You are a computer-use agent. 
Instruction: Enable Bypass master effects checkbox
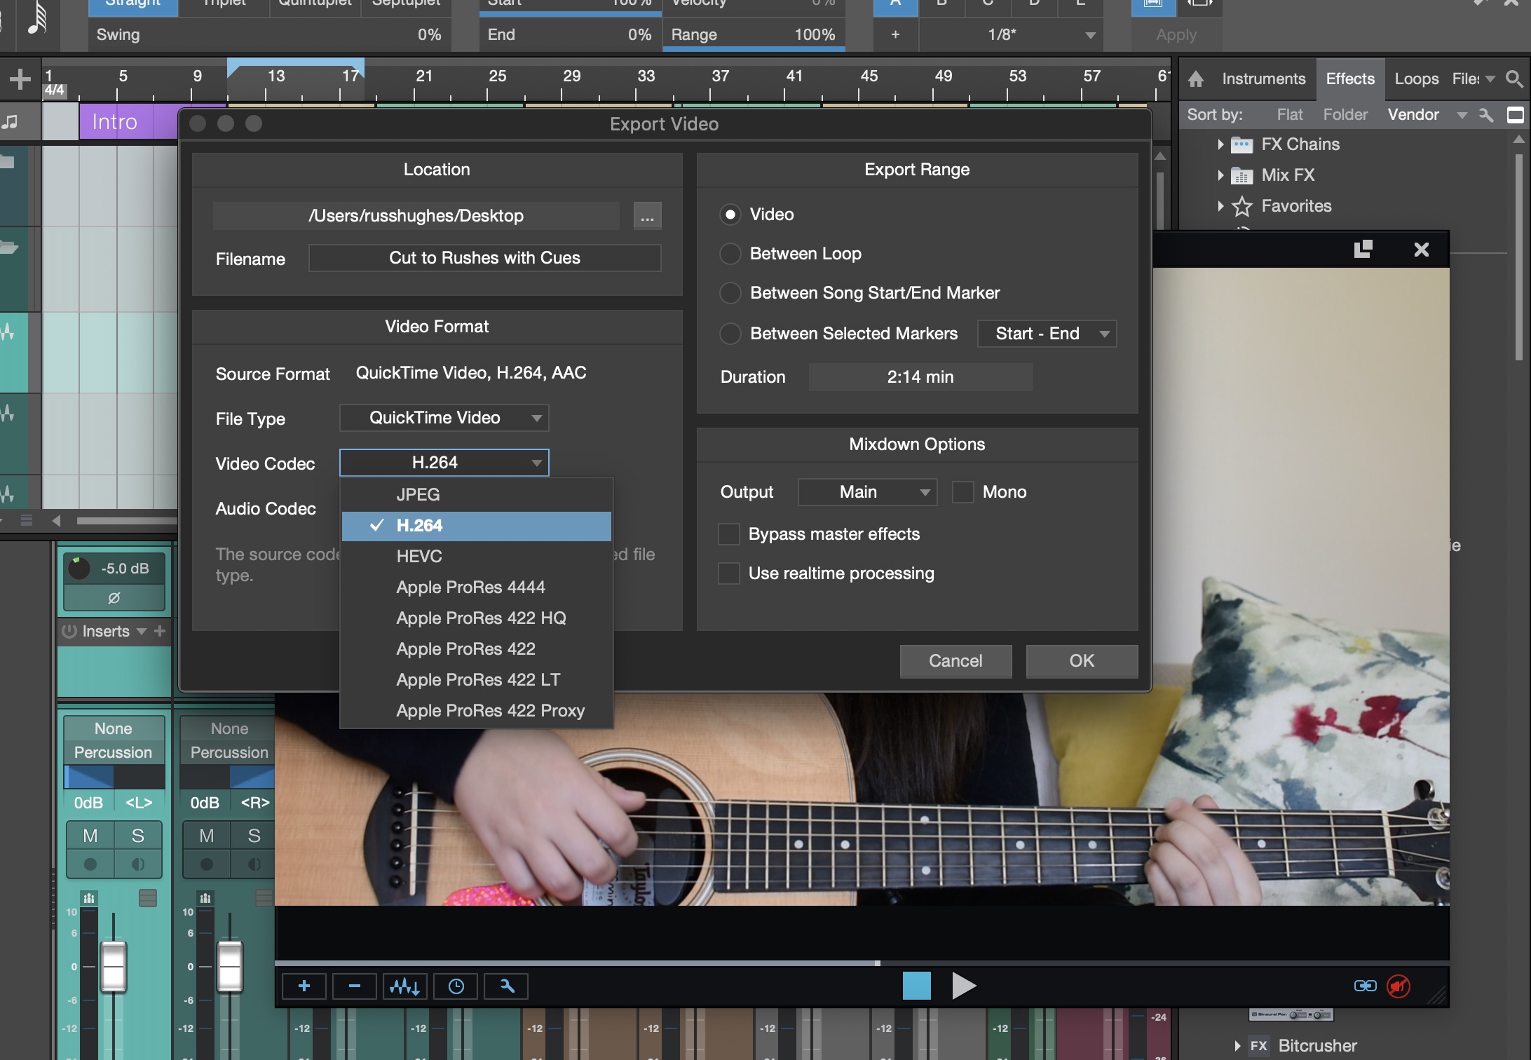pos(729,534)
